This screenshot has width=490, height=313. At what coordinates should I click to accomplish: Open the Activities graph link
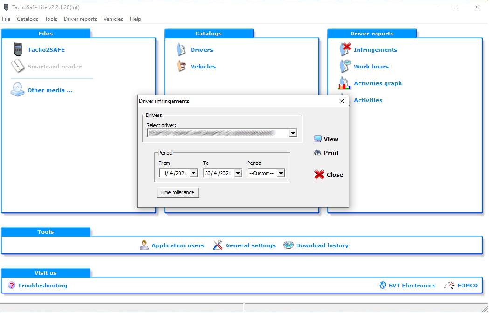click(x=378, y=83)
